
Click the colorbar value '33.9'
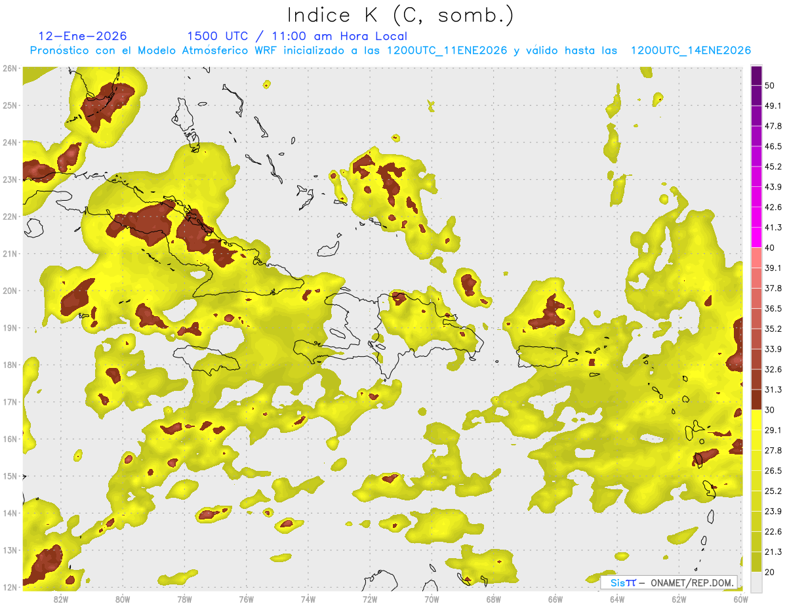773,349
